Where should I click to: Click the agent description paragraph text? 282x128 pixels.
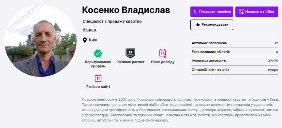181,110
